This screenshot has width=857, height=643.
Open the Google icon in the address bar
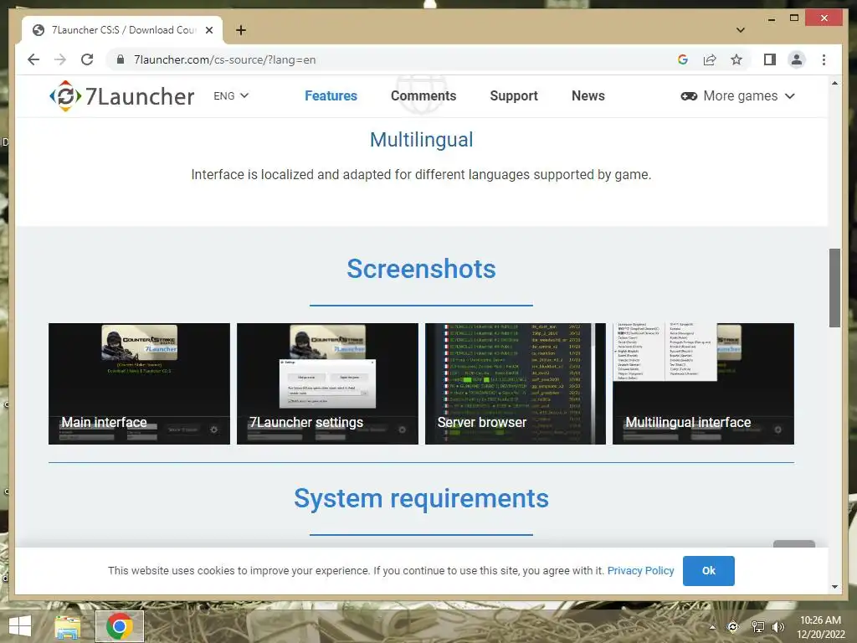683,59
